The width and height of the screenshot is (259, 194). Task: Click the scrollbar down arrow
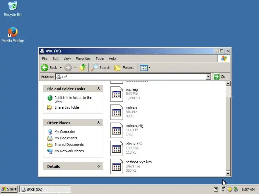pyautogui.click(x=228, y=173)
